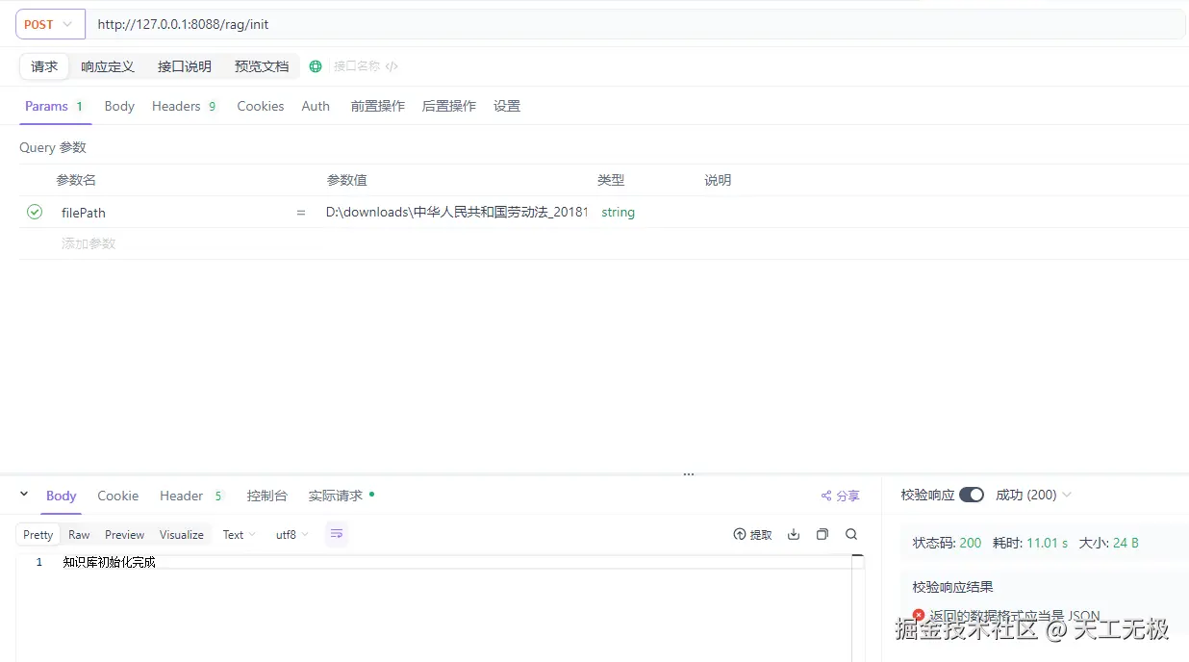Click line number 1 in response

(39, 562)
